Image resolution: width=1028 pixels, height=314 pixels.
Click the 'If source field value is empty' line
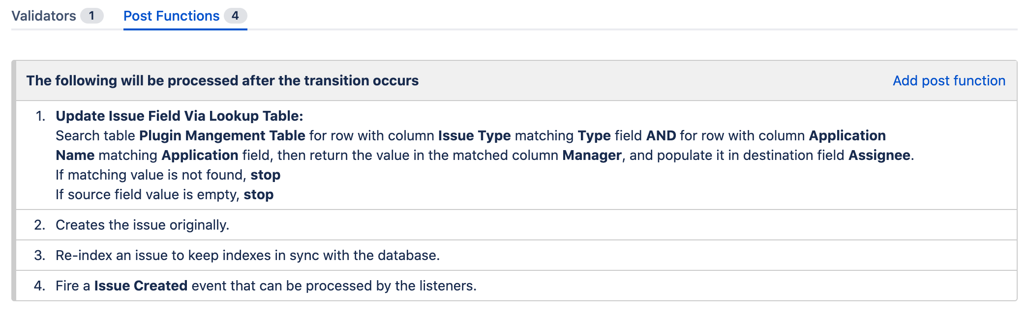click(164, 194)
